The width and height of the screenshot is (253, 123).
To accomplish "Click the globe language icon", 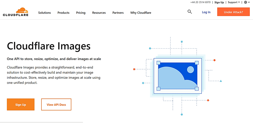I will [x=245, y=2].
